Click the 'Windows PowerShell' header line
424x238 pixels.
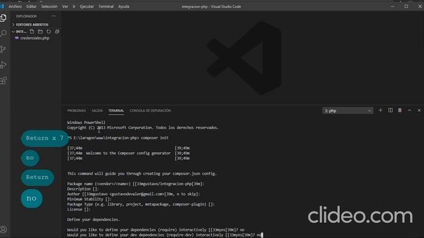click(x=86, y=122)
